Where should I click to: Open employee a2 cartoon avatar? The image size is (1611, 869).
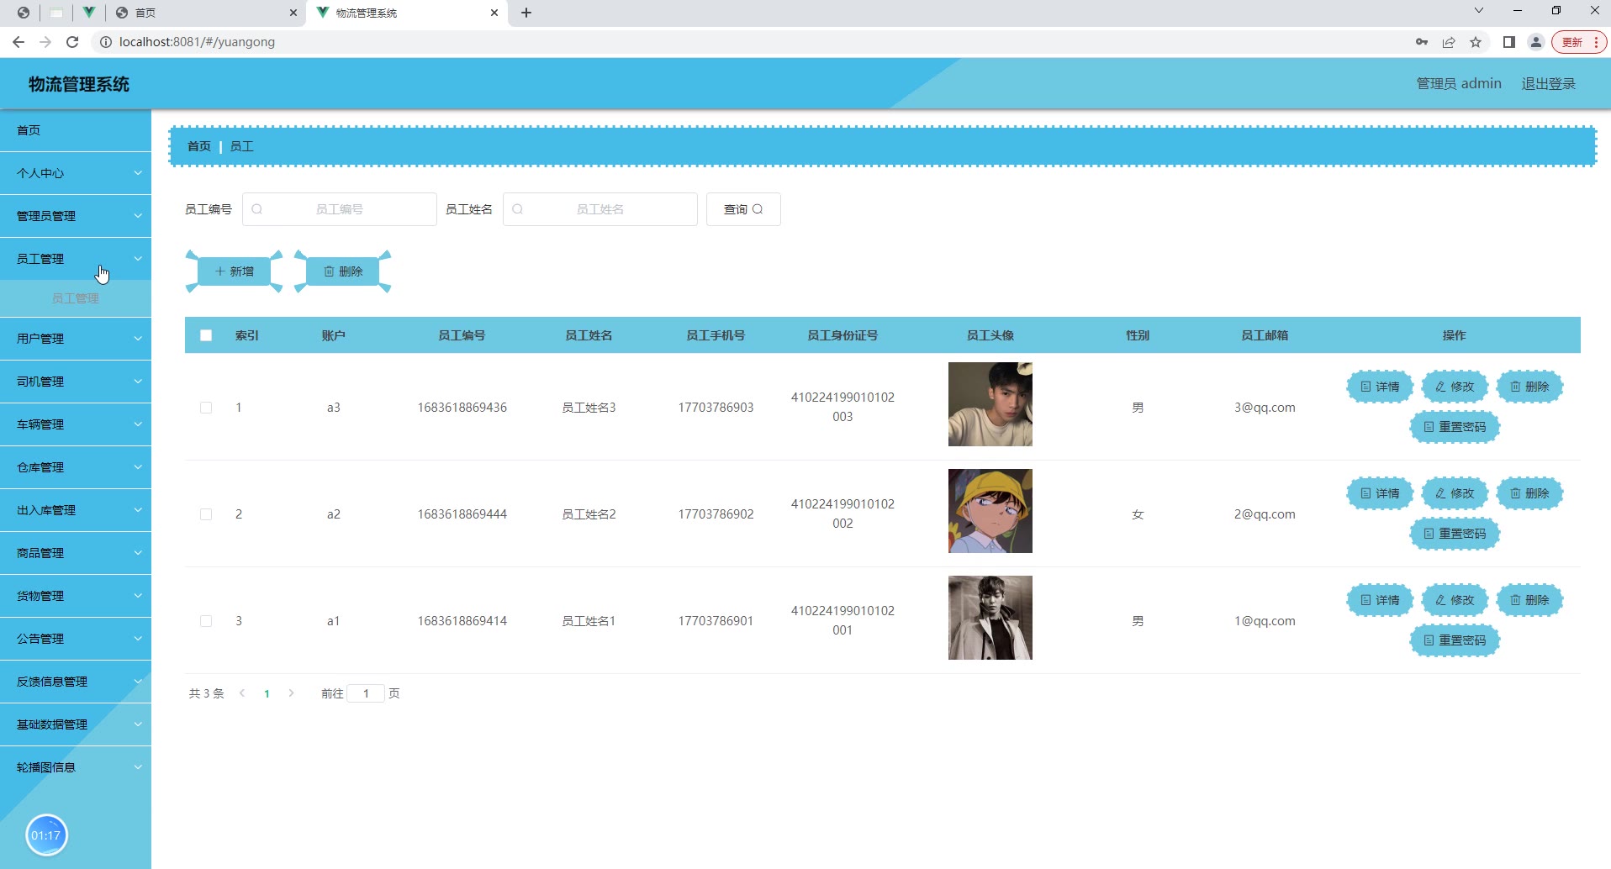pos(990,511)
